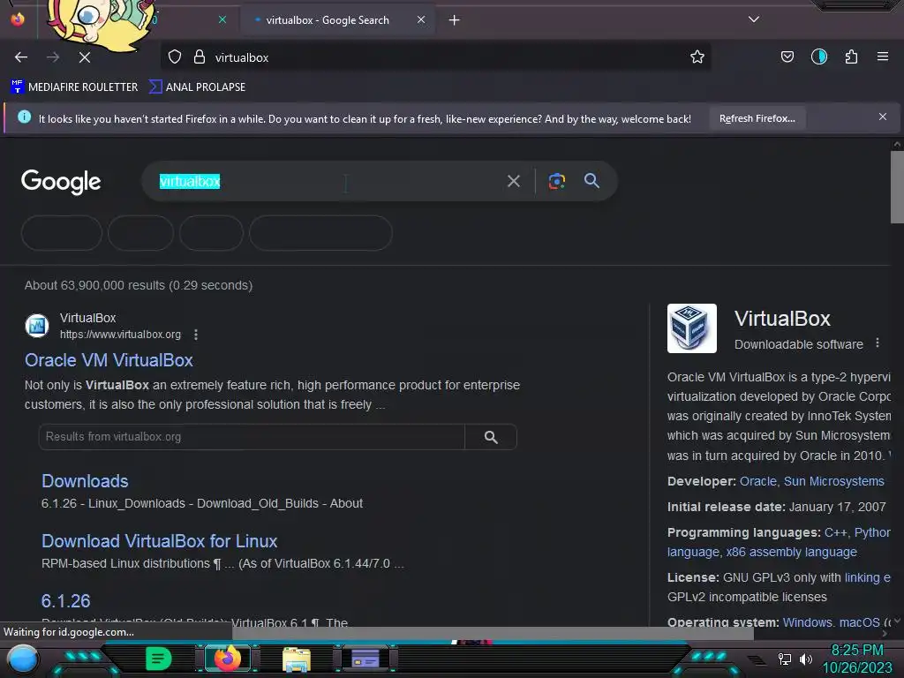Open the 6.1.26 sitelink
The height and width of the screenshot is (678, 904).
pos(65,601)
